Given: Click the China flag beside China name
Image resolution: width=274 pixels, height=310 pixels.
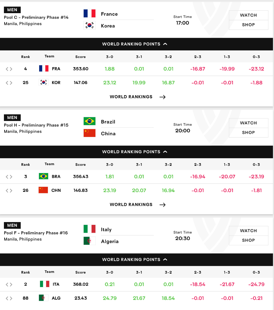Looking at the screenshot, I should point(90,133).
